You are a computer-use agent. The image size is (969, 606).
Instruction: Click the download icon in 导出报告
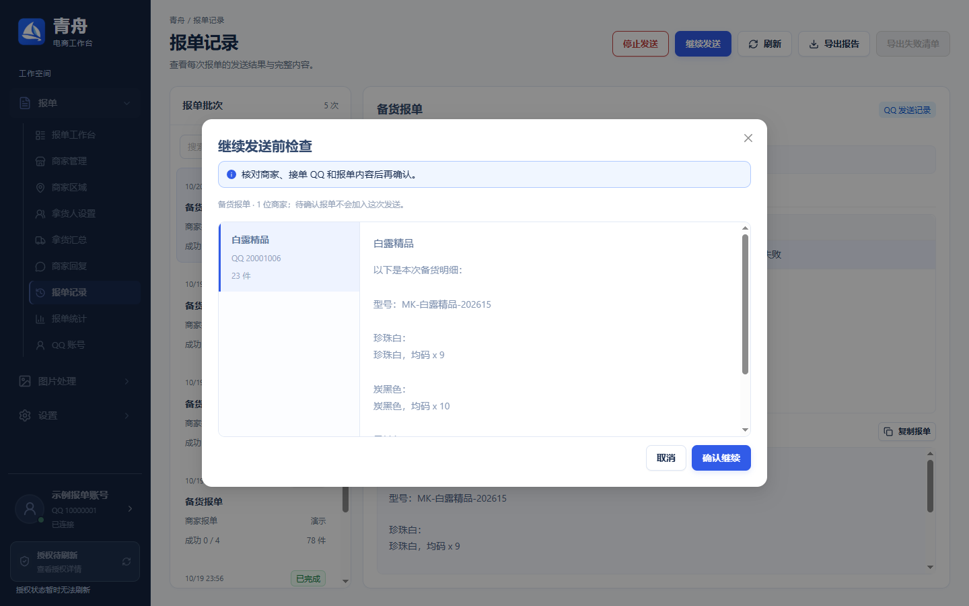point(814,44)
